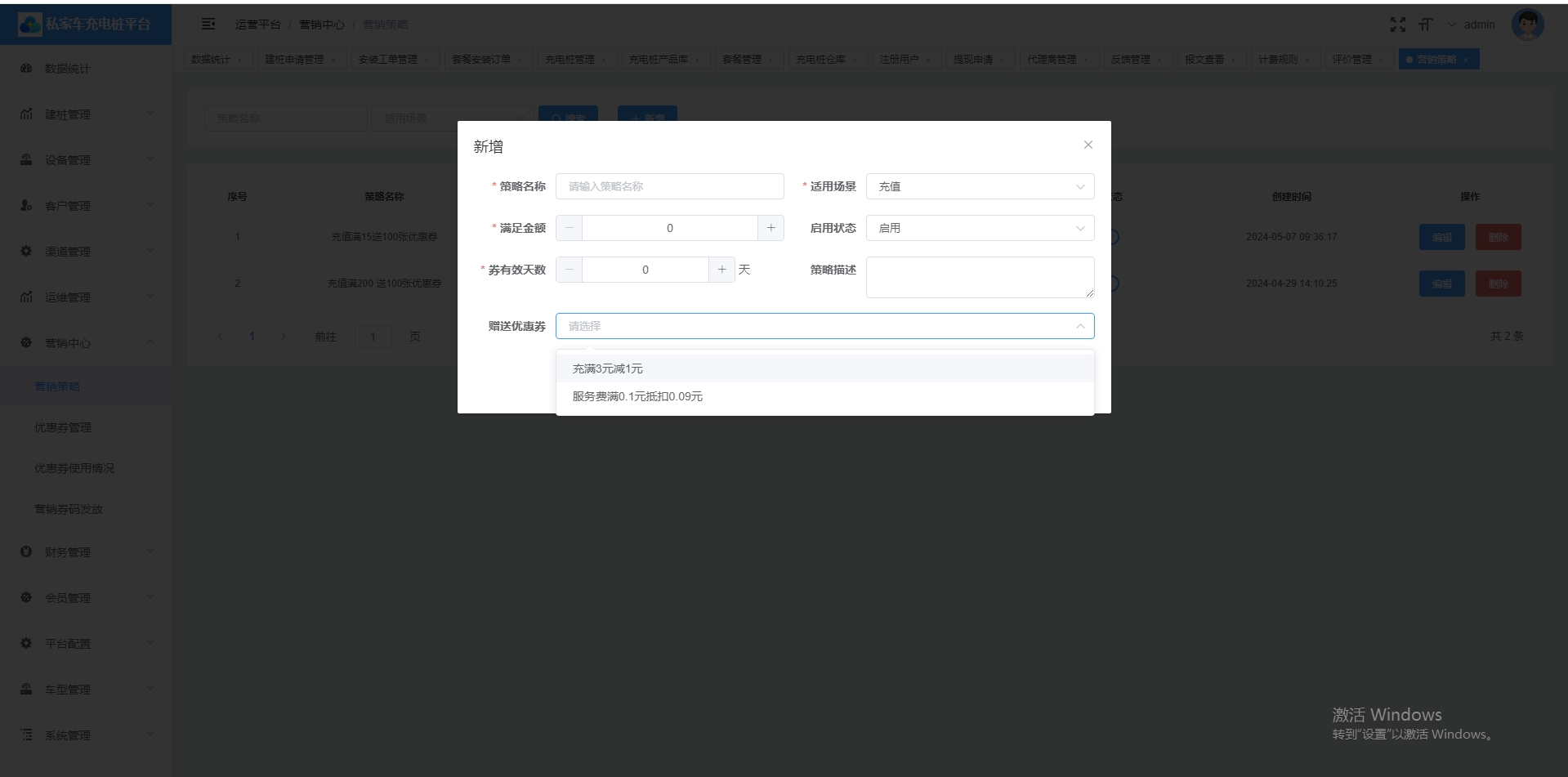Expand 客户管理 menu chevron

click(150, 205)
